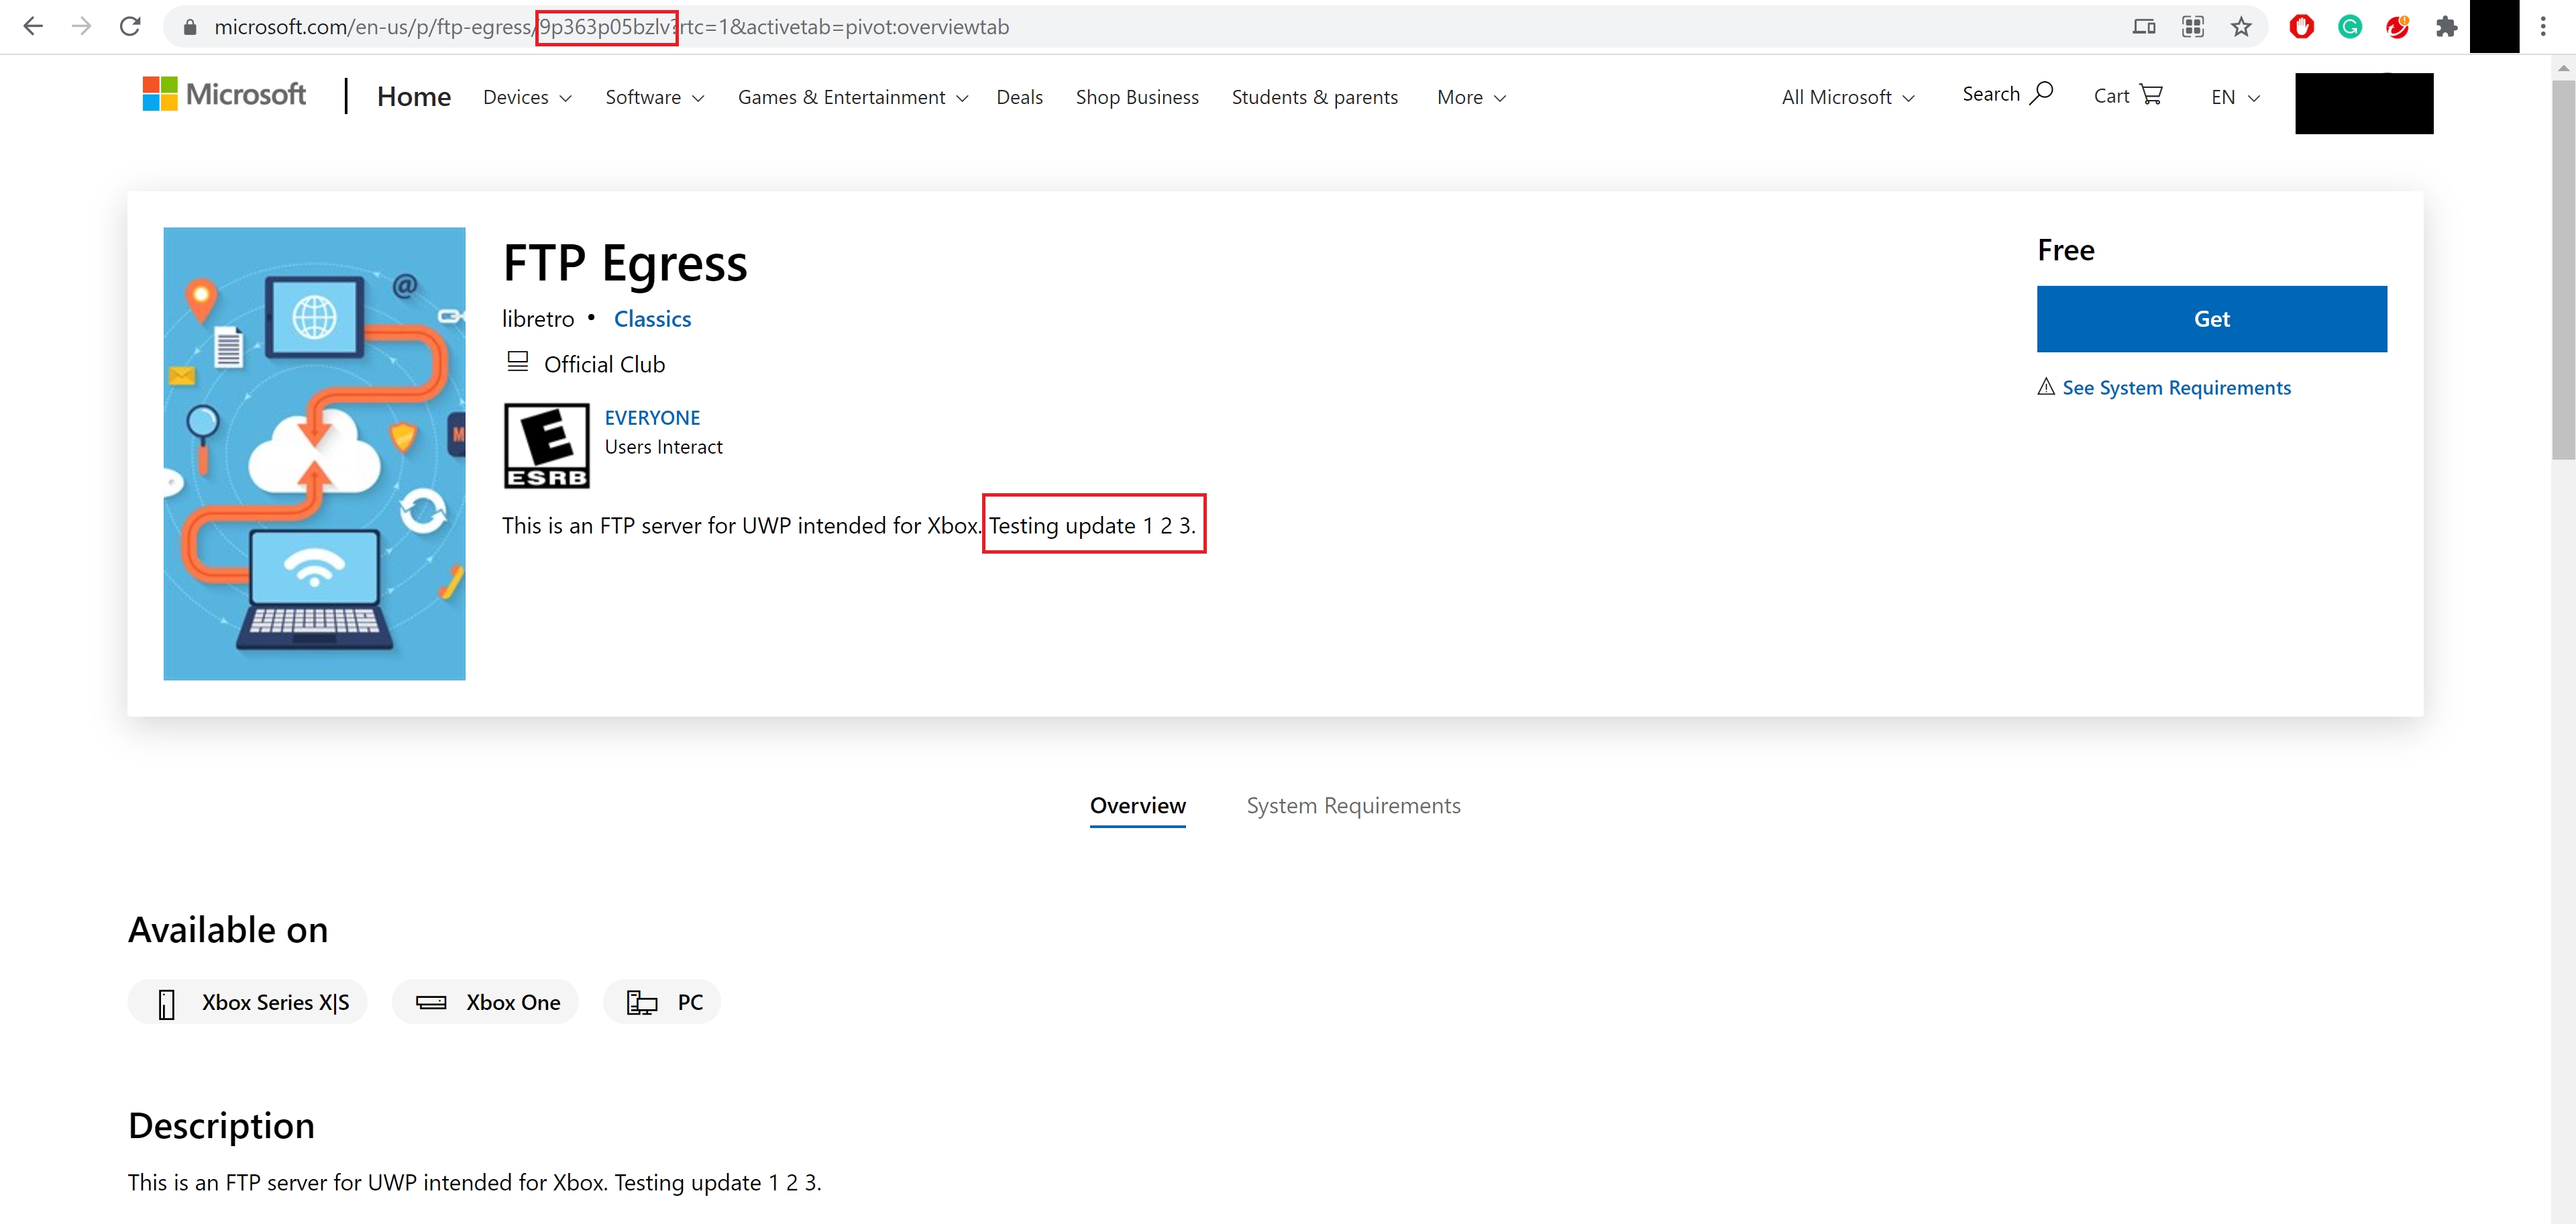
Task: Click the browser forward arrow
Action: coord(81,27)
